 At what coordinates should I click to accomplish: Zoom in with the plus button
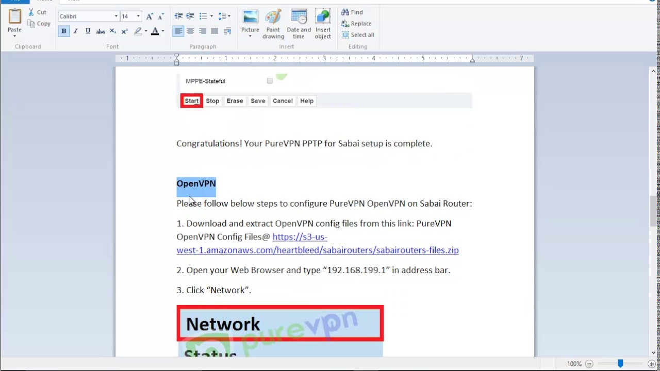coord(652,364)
